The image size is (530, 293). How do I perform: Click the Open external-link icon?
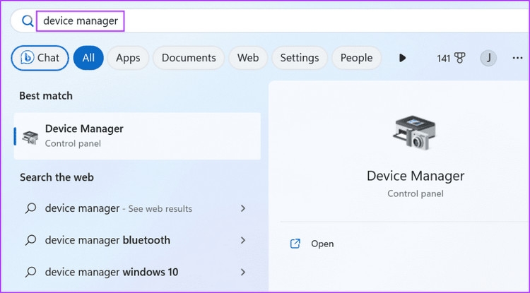pos(295,244)
